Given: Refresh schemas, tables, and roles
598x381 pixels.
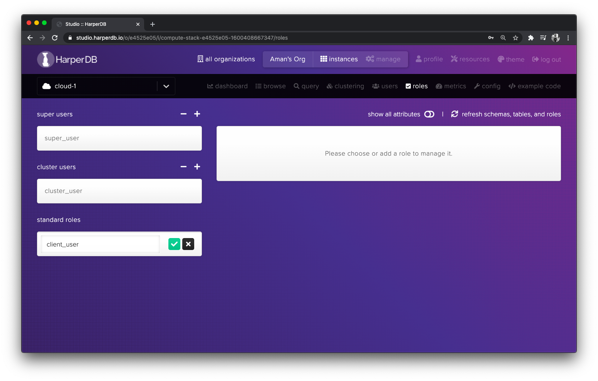Looking at the screenshot, I should pyautogui.click(x=506, y=114).
